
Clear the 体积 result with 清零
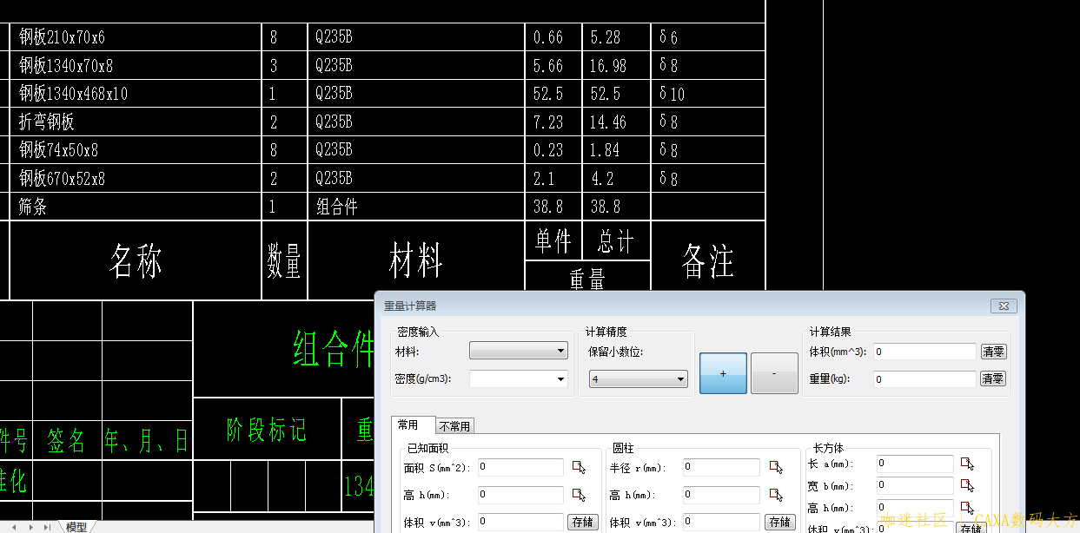[993, 352]
